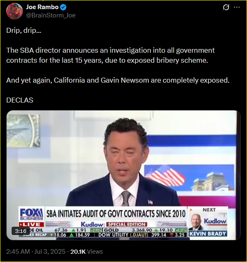Image resolution: width=247 pixels, height=262 pixels.
Task: Click the flag lapel pin on suit
Action: (150, 202)
